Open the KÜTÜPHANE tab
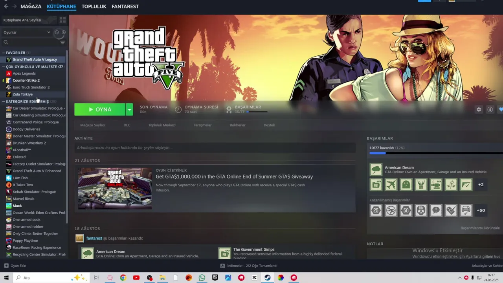Screen dimensions: 503x283 point(61,6)
